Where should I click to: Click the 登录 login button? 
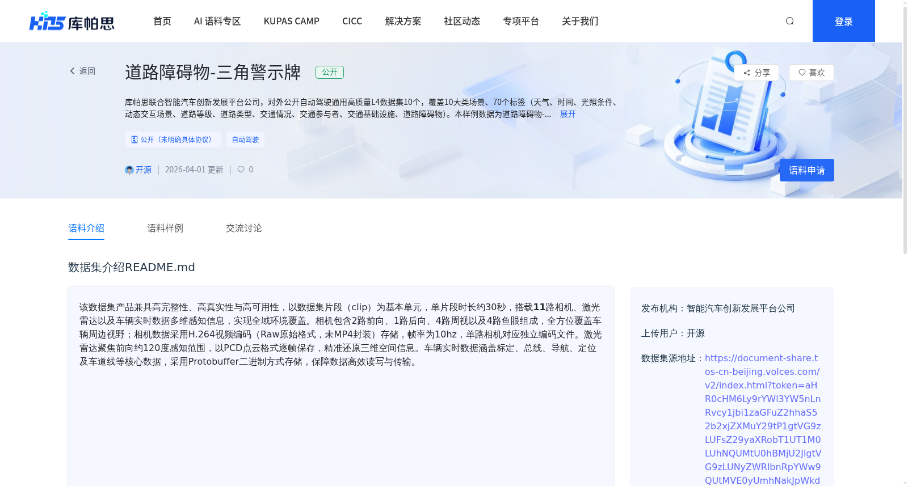[x=844, y=21]
